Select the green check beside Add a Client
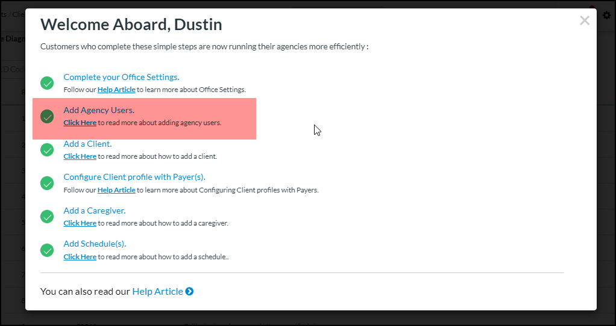The width and height of the screenshot is (616, 326). point(47,150)
